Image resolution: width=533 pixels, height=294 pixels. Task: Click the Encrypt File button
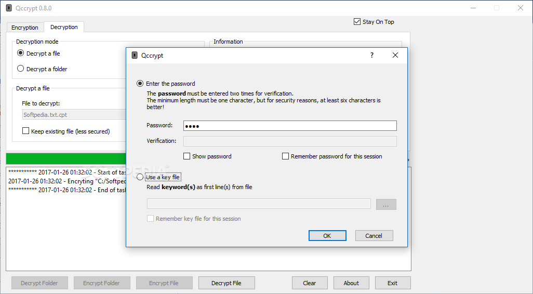(x=164, y=283)
